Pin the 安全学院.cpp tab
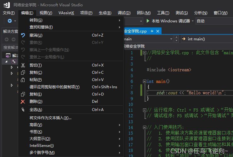This screenshot has height=157, width=233. coord(152,31)
